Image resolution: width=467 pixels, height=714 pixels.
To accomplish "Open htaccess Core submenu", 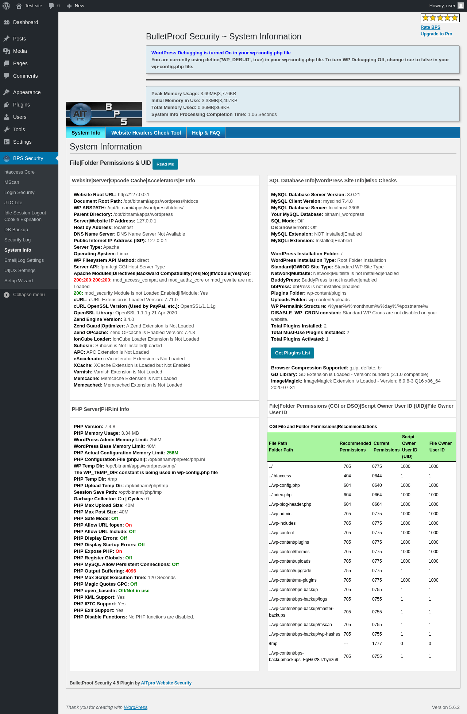I will click(x=19, y=172).
